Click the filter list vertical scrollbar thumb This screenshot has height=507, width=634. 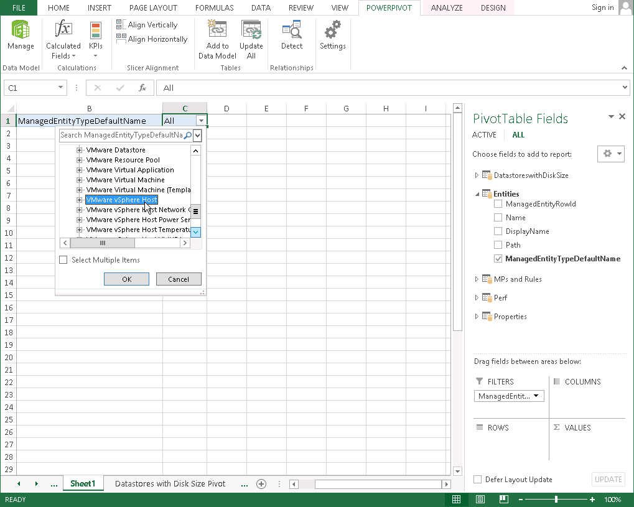pos(196,211)
